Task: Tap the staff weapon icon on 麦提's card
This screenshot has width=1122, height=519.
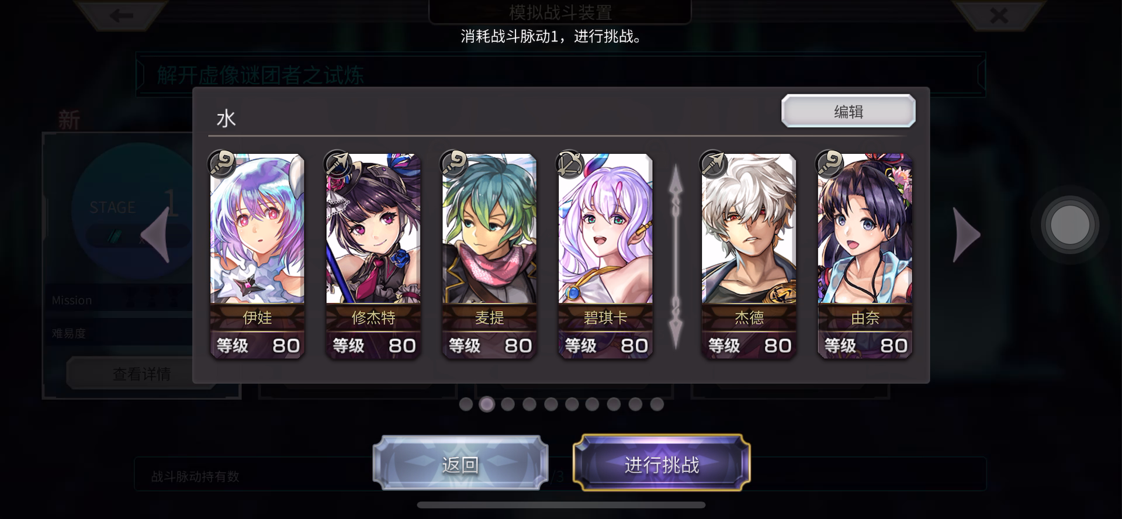Action: point(454,164)
